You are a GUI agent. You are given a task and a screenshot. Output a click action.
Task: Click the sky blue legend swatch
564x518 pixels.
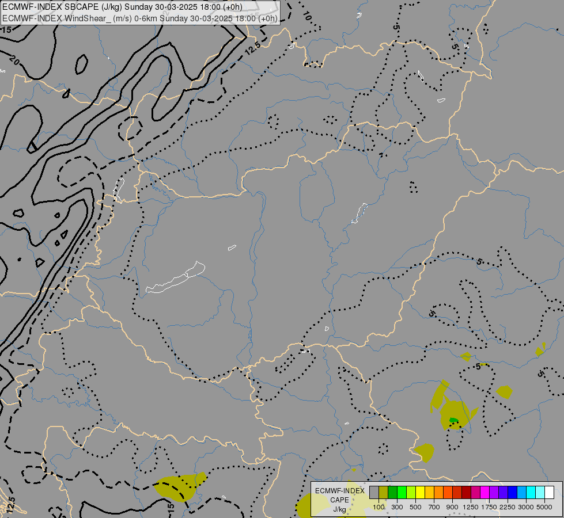tap(521, 492)
